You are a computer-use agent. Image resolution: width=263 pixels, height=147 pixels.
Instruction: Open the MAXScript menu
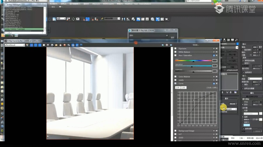coord(108,4)
